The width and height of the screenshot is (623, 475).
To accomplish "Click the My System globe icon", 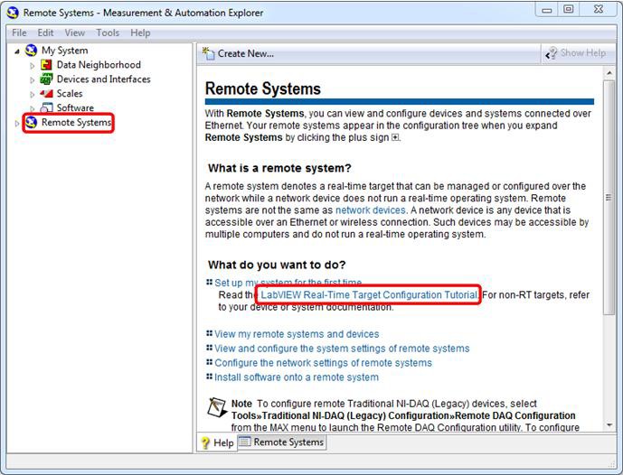I will click(x=31, y=51).
